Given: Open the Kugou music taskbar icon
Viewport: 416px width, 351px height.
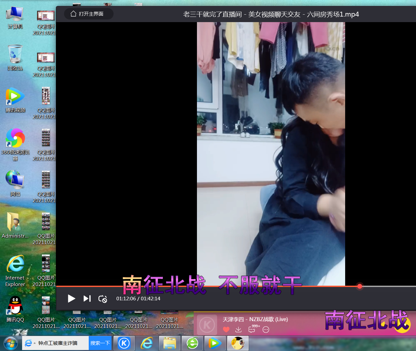Looking at the screenshot, I should 124,343.
